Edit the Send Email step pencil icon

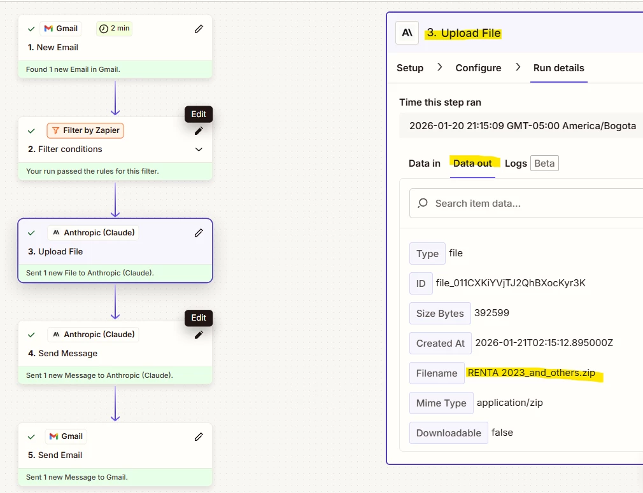coord(199,437)
